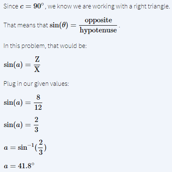The height and width of the screenshot is (172, 172).
Task: Click the letter Z in the fraction
Action: pos(37,59)
